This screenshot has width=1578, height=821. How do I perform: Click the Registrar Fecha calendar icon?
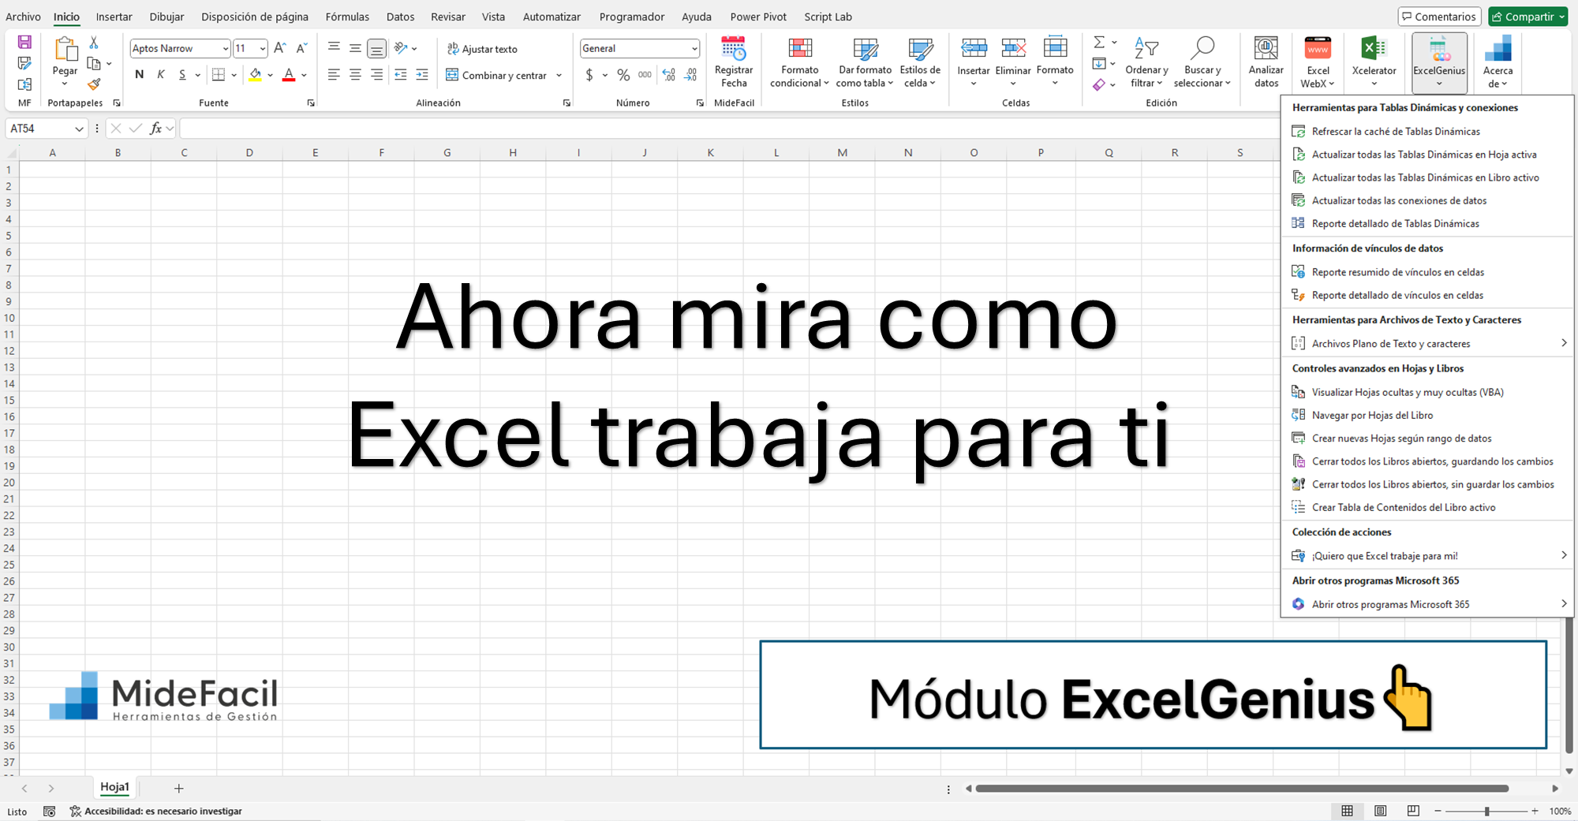pyautogui.click(x=733, y=49)
